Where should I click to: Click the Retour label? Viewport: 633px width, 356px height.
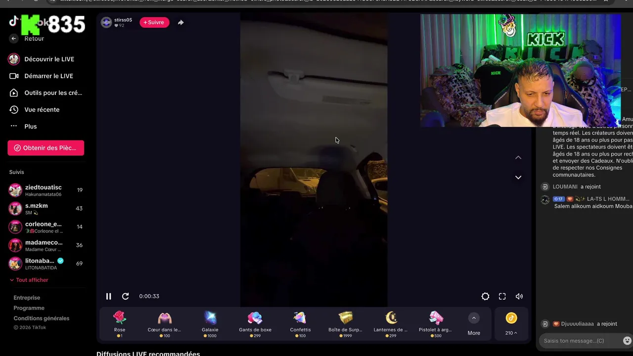click(x=34, y=39)
